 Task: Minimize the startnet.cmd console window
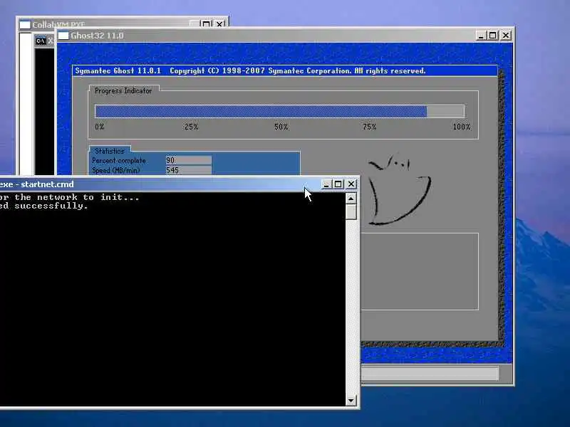pos(326,184)
